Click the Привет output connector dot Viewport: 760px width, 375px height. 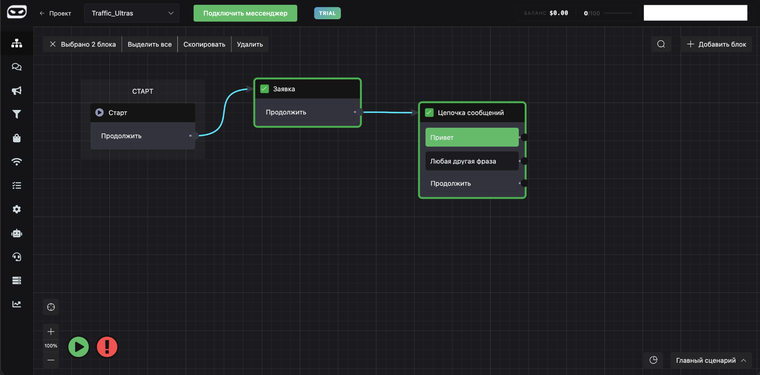(x=524, y=137)
